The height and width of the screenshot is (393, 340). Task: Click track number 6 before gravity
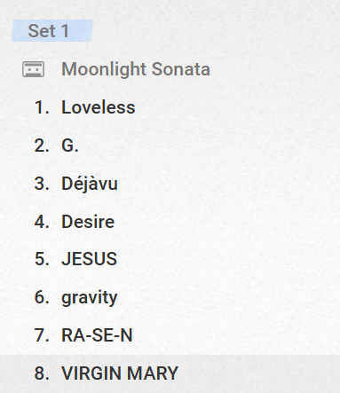point(42,297)
